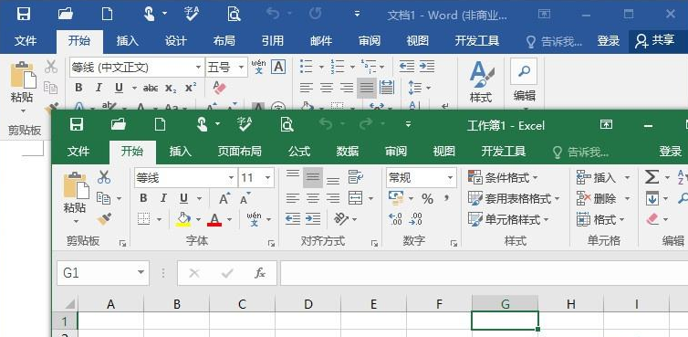The image size is (688, 337).
Task: Increase indent in Word paragraph group
Action: pyautogui.click(x=427, y=67)
